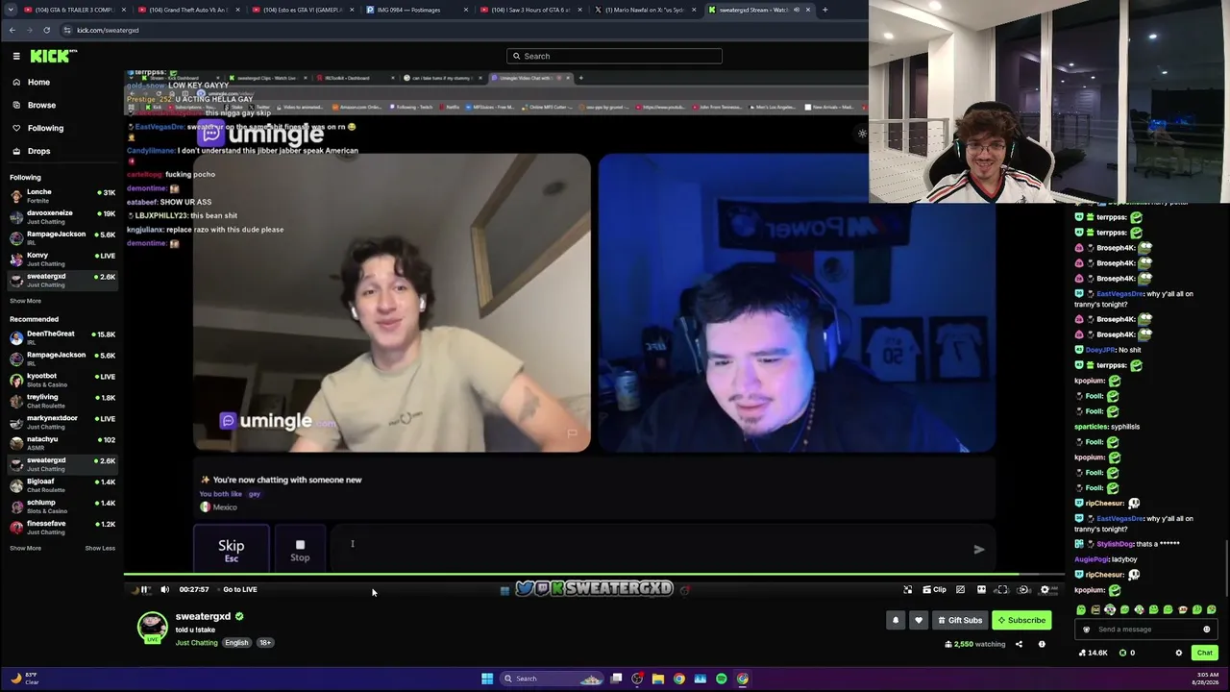Toggle fullscreen in video player
Viewport: 1230px width, 692px height.
point(1002,589)
